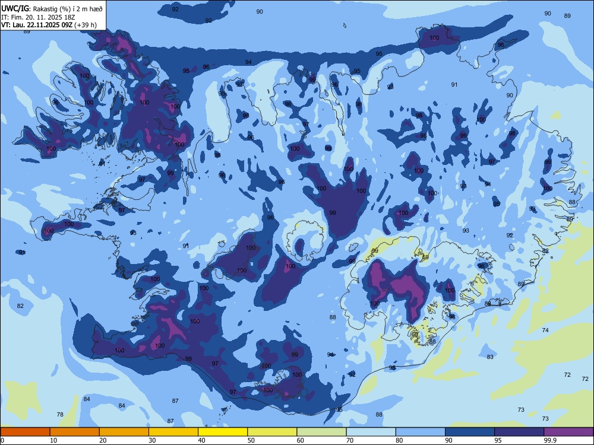This screenshot has height=445, width=594.
Task: Pick the light orange 20–30 legend swatch
Action: click(x=124, y=432)
